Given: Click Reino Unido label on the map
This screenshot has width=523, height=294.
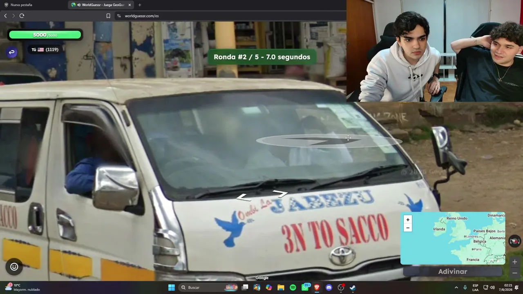Looking at the screenshot, I should pyautogui.click(x=457, y=218).
